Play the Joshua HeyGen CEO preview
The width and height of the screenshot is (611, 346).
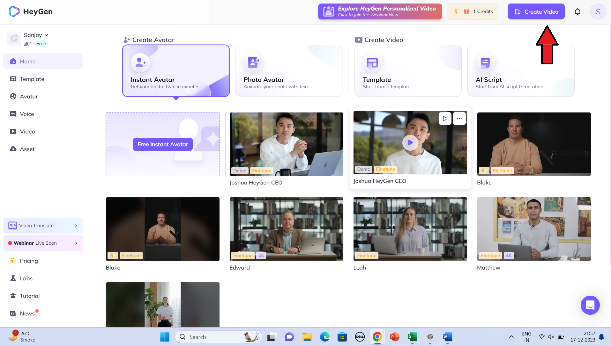coord(410,143)
